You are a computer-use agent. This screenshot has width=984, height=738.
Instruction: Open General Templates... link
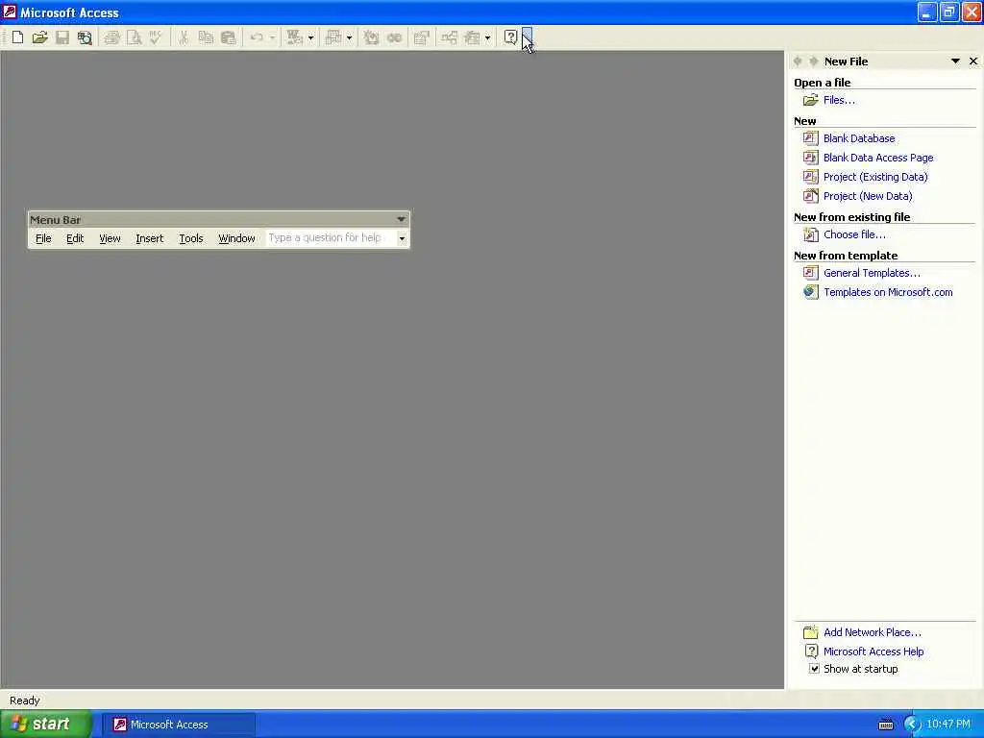pos(872,273)
